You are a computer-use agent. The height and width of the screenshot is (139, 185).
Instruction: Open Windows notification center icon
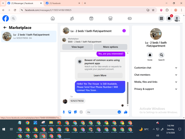180,129
